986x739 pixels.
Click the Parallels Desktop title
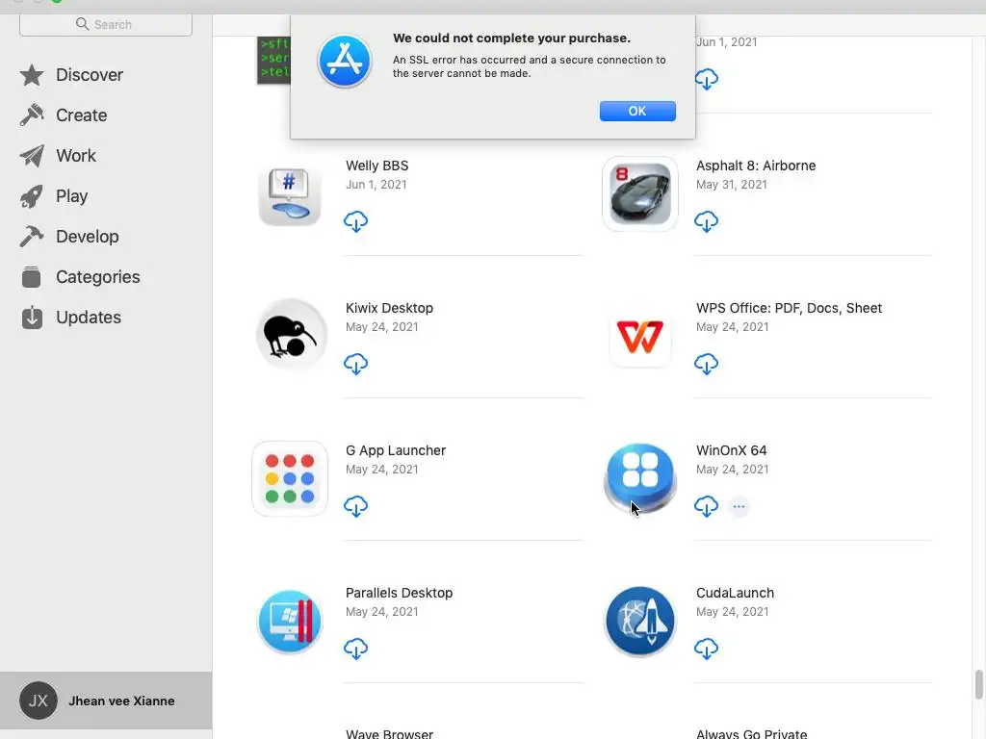pyautogui.click(x=399, y=593)
